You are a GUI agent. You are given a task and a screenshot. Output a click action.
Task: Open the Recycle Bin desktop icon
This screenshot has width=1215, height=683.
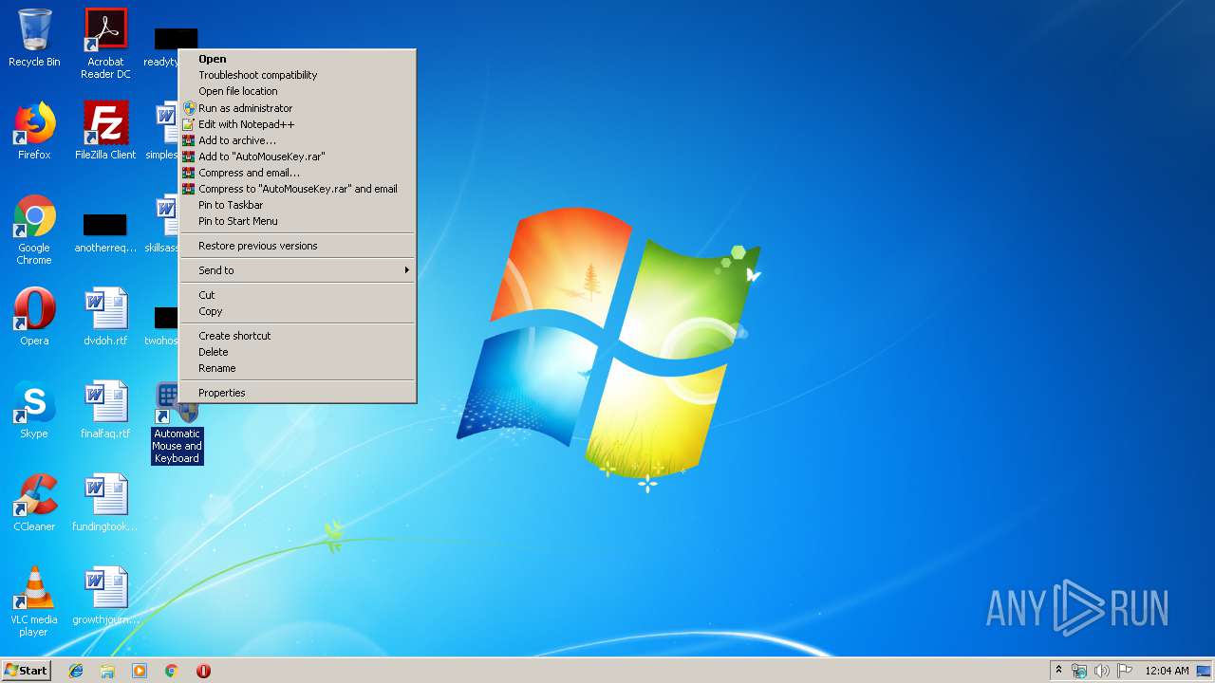(34, 38)
